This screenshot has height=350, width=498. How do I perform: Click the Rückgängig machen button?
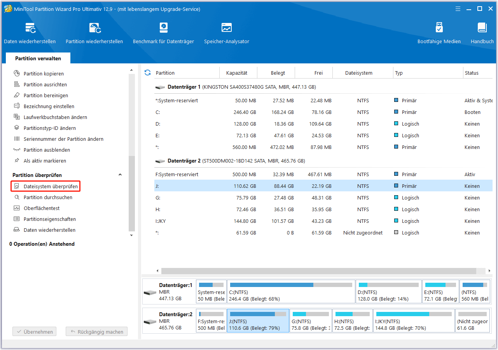(96, 332)
